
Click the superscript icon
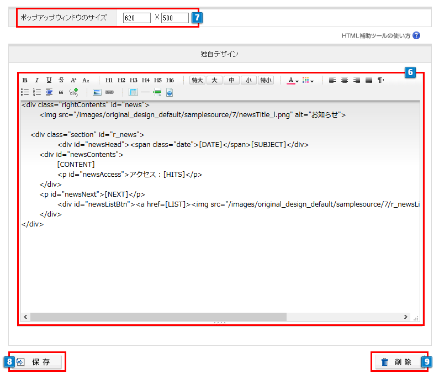73,80
